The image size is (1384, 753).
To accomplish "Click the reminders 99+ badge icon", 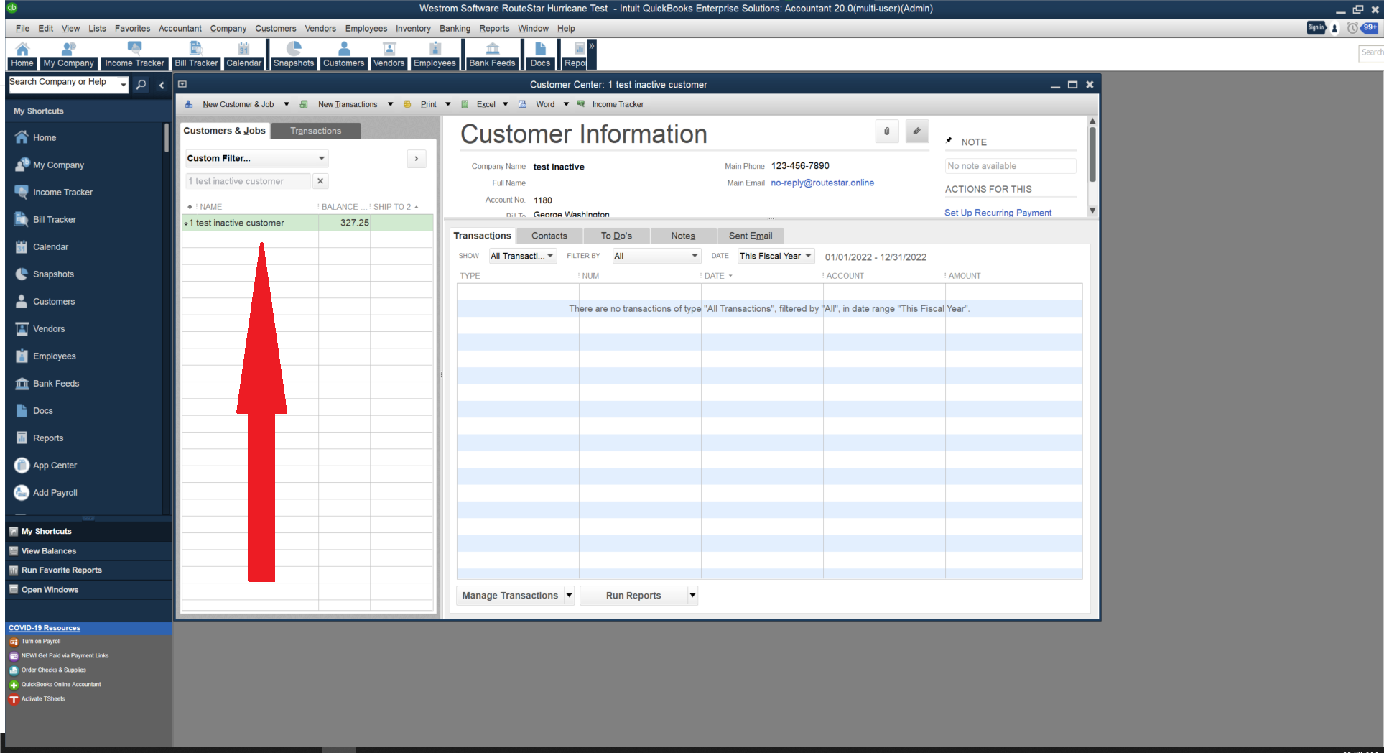I will [1370, 28].
